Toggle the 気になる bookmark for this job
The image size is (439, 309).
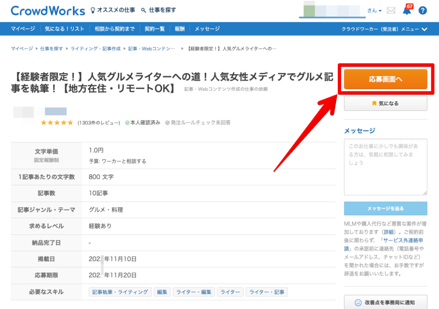(385, 103)
